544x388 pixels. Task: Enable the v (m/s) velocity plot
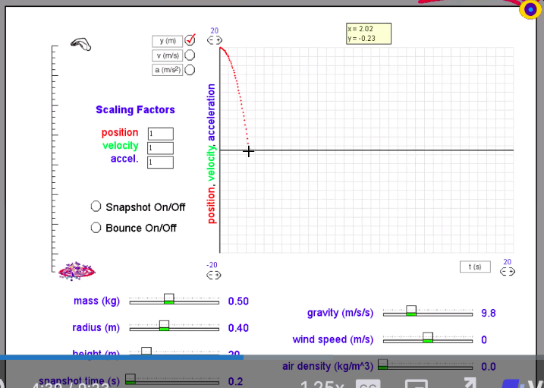(190, 55)
